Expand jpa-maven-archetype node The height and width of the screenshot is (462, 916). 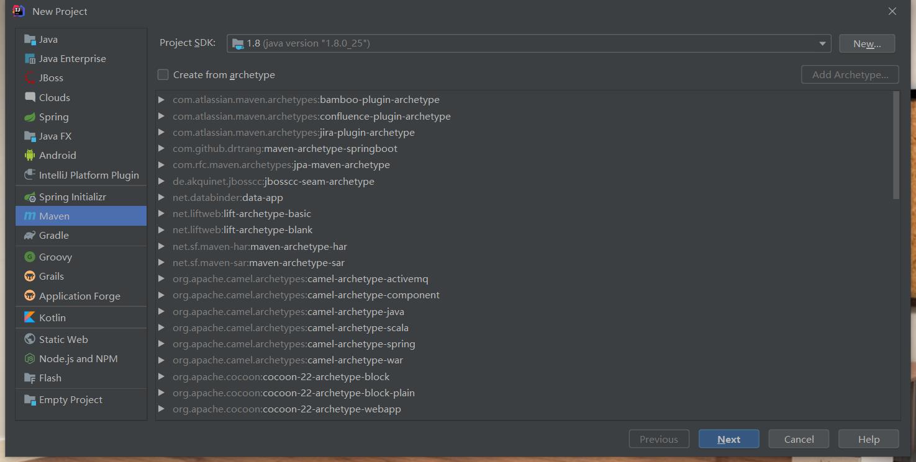(x=161, y=165)
